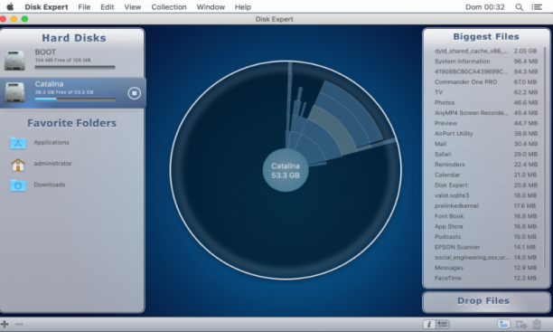
Task: Toggle the blue drop list panel button
Action: [x=503, y=324]
